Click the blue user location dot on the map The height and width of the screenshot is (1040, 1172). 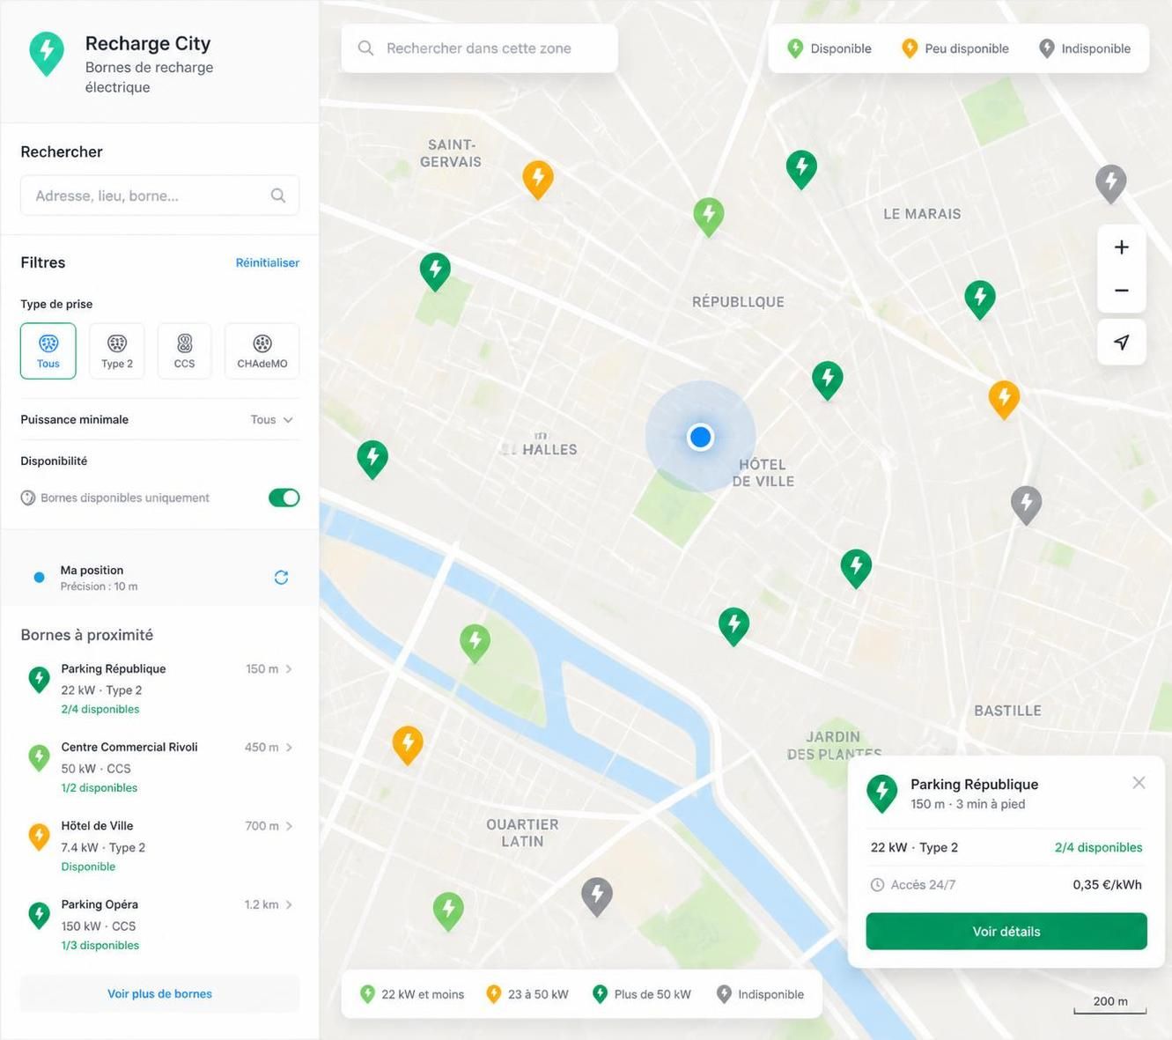701,437
